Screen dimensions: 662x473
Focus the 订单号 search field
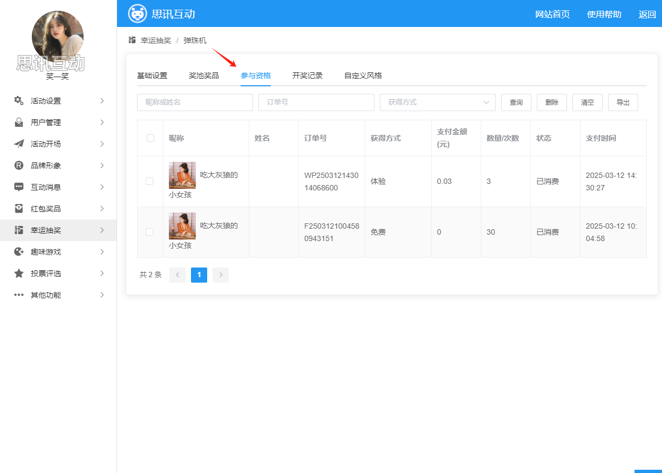coord(316,102)
